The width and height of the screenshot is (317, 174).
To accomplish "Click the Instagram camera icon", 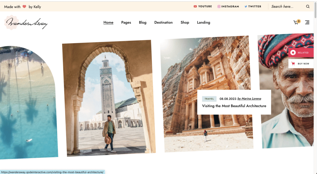I will pos(219,7).
